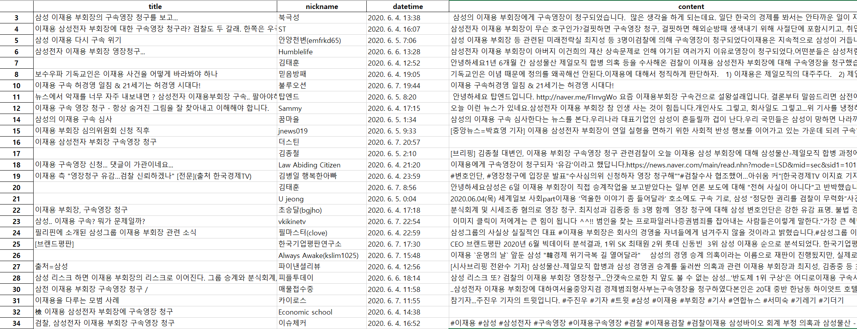The width and height of the screenshot is (857, 329).
Task: Click title cell 이재용을 다루는 모범 사례
Action: 155,301
